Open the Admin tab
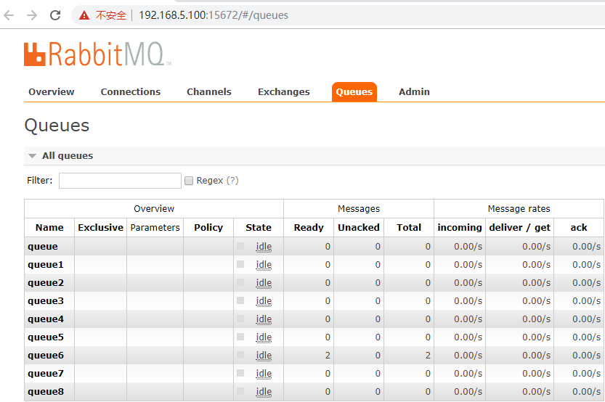The width and height of the screenshot is (605, 402). click(414, 91)
